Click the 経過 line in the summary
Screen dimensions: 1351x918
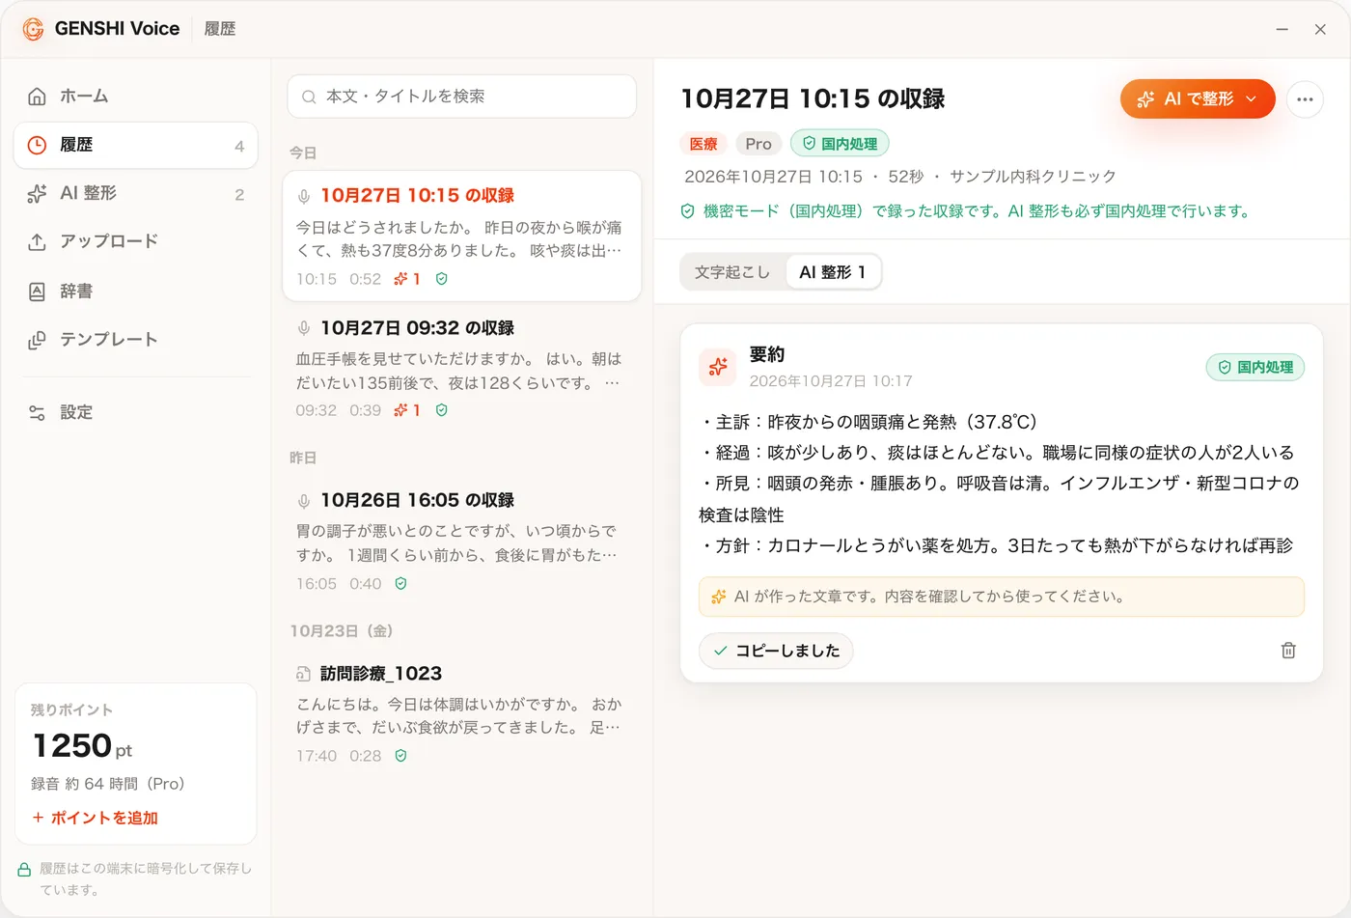coord(996,453)
